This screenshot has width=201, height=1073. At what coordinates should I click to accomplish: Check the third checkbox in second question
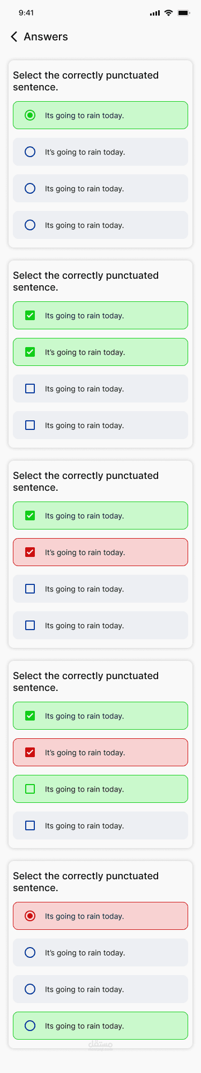point(30,389)
